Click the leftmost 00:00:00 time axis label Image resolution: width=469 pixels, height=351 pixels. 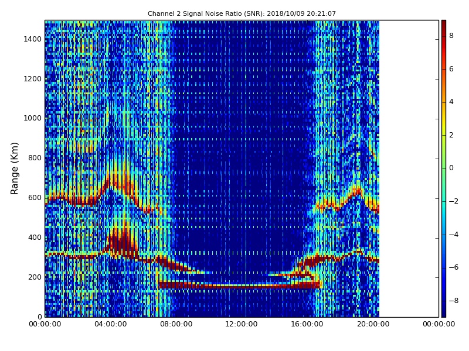45,324
